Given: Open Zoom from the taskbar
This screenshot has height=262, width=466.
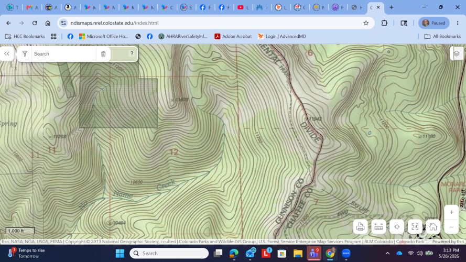Looking at the screenshot, I should click(x=346, y=254).
